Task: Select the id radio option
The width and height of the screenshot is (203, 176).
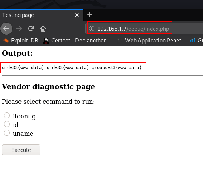Action: [7, 124]
